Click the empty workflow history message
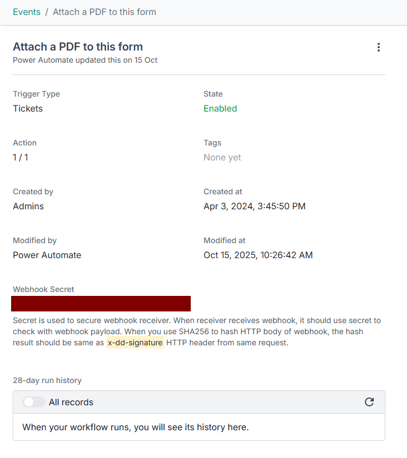The image size is (407, 458). pyautogui.click(x=135, y=427)
